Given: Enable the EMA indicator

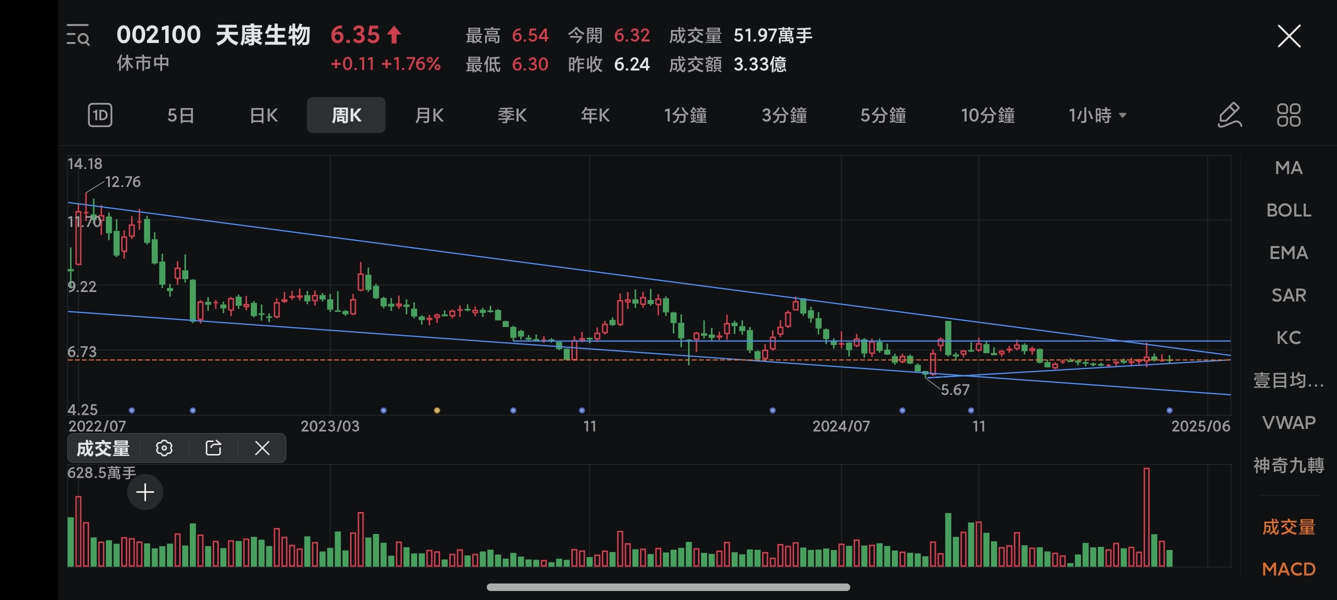Looking at the screenshot, I should tap(1289, 252).
